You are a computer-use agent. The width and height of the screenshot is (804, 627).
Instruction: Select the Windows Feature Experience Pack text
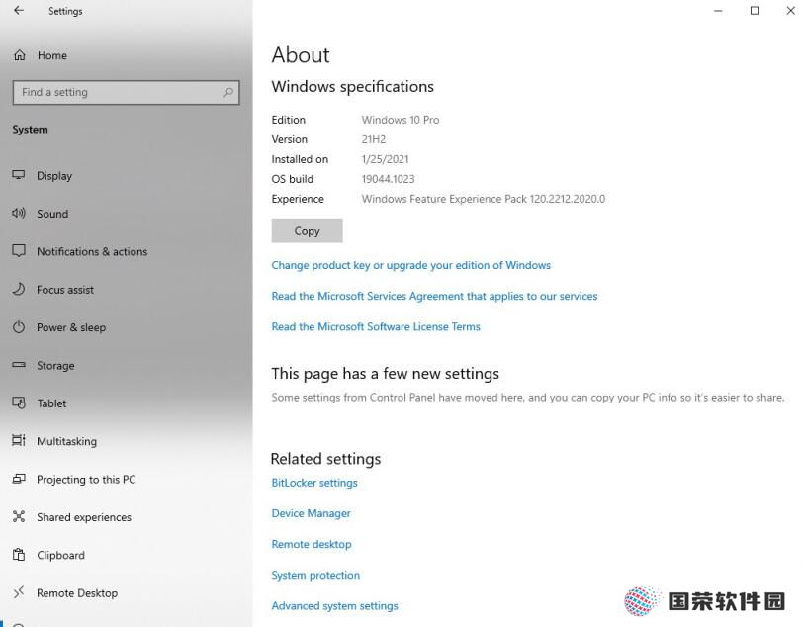[x=483, y=199]
